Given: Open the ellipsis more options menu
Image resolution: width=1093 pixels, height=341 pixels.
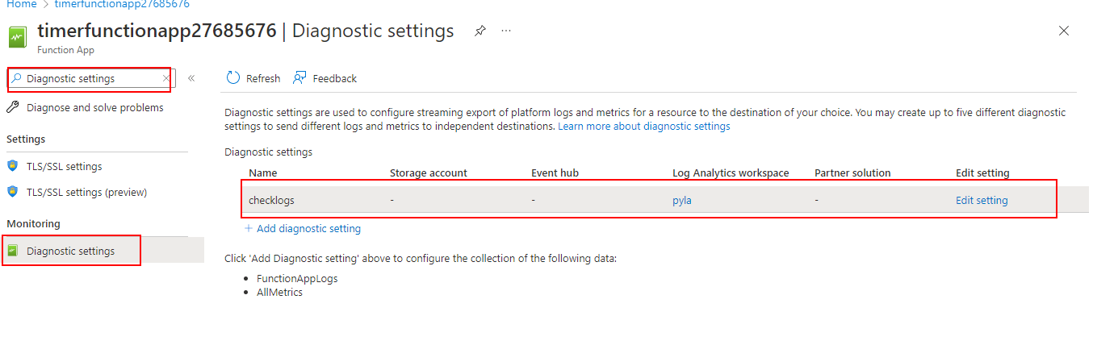Looking at the screenshot, I should click(506, 31).
